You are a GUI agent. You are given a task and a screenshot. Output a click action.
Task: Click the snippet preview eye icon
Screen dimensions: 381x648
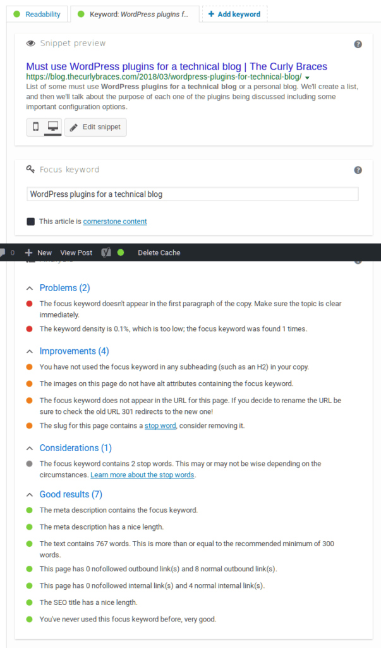(30, 44)
